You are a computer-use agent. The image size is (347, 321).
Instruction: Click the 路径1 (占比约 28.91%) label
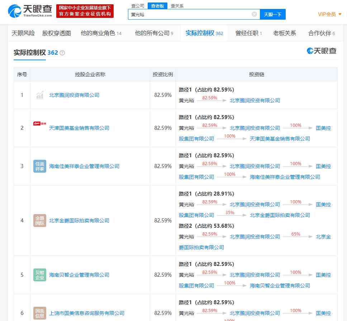pos(206,194)
